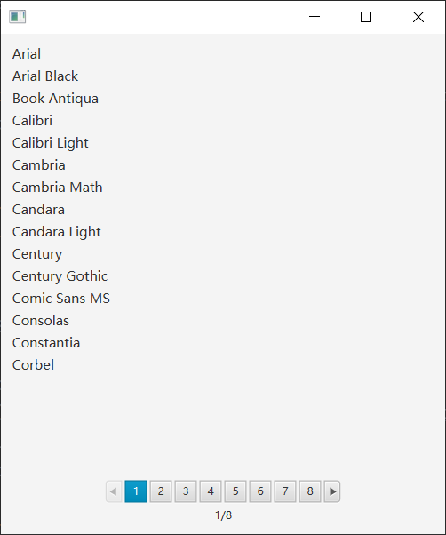Select Cambria Math font name
The height and width of the screenshot is (535, 446).
pyautogui.click(x=57, y=188)
